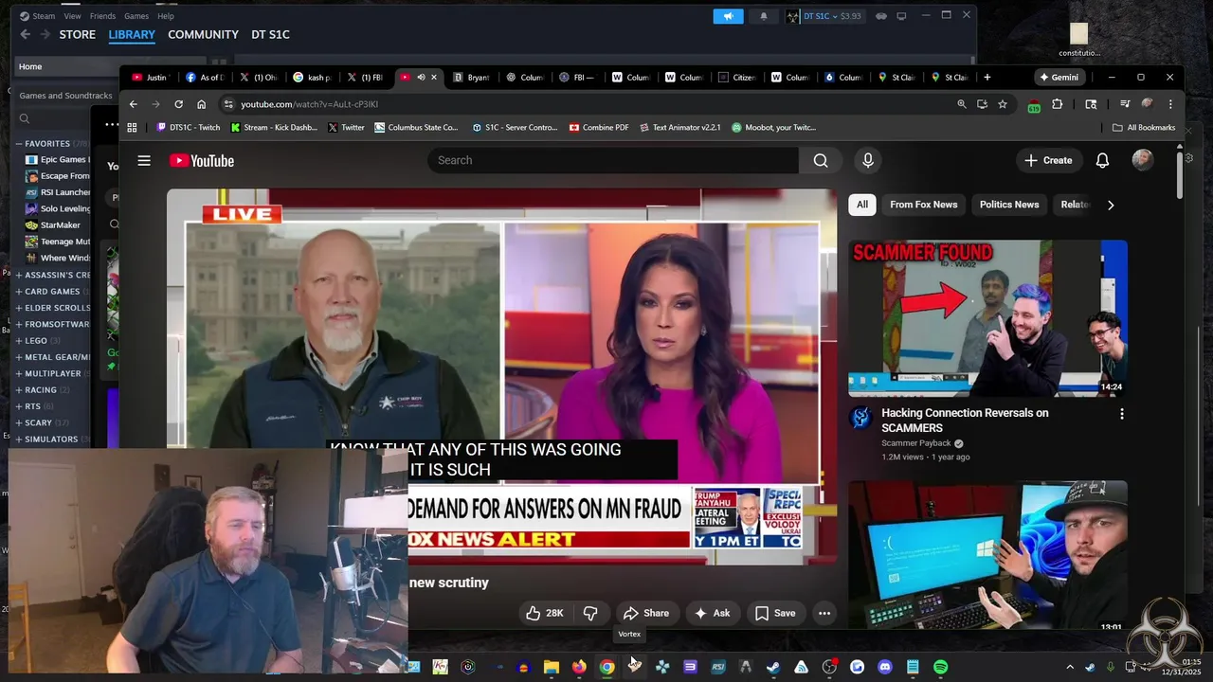Save the video to a playlist
This screenshot has width=1213, height=682.
point(775,613)
